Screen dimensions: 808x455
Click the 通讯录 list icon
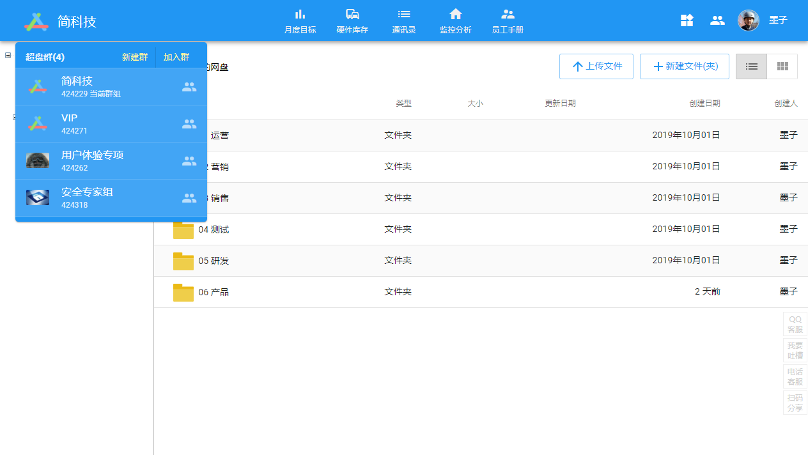(x=403, y=15)
